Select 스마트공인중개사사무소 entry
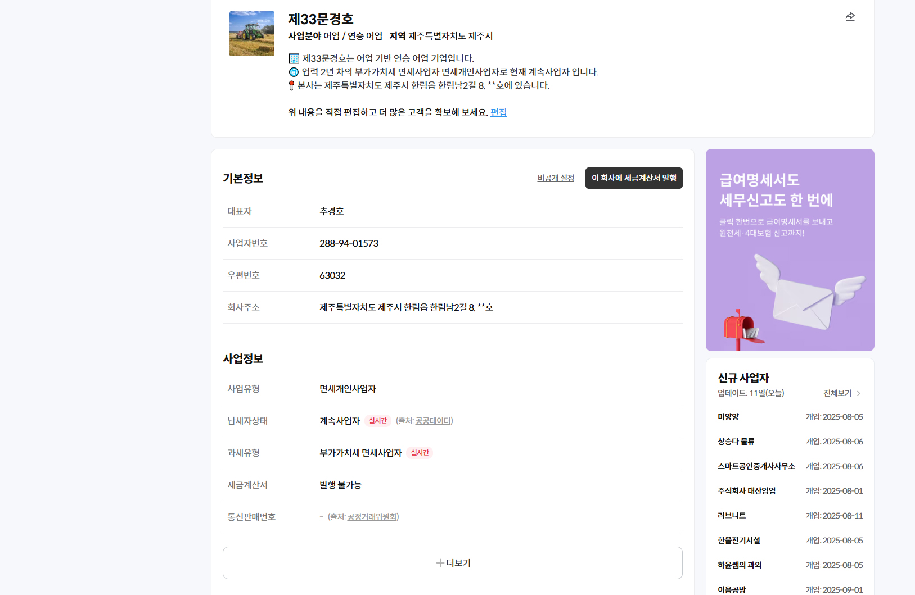The image size is (915, 595). 756,466
